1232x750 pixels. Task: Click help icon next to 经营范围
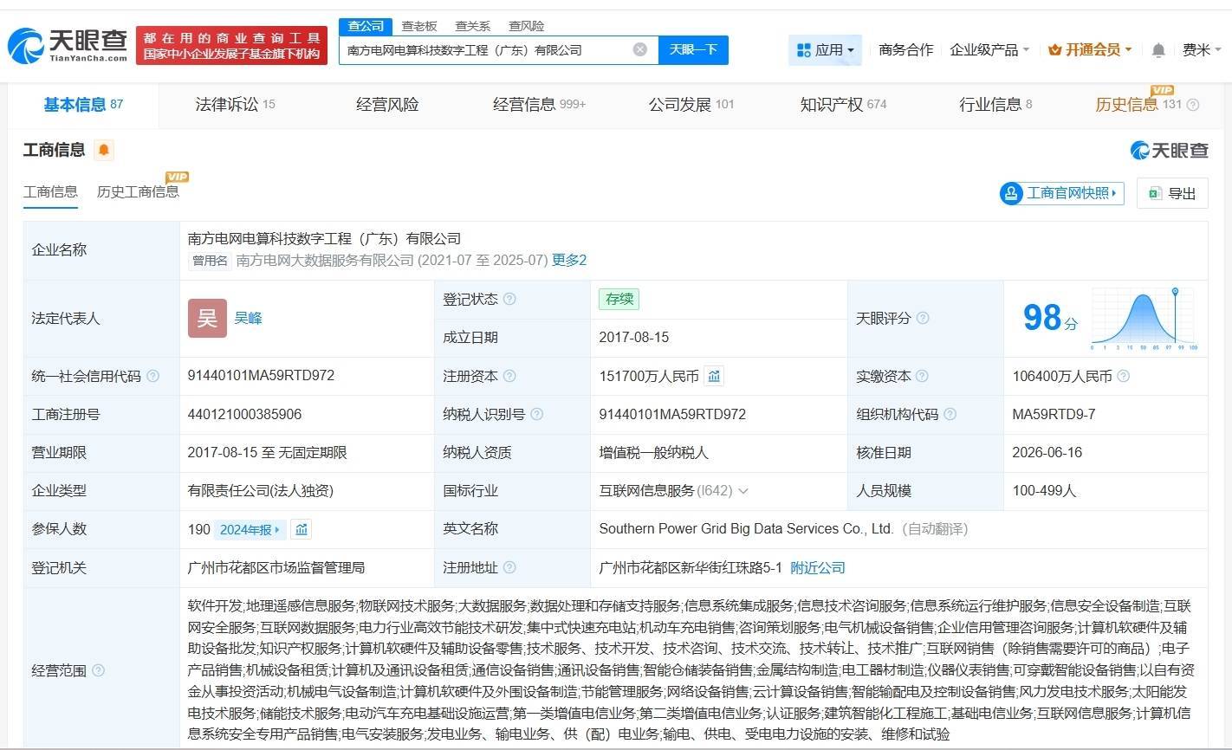point(99,670)
